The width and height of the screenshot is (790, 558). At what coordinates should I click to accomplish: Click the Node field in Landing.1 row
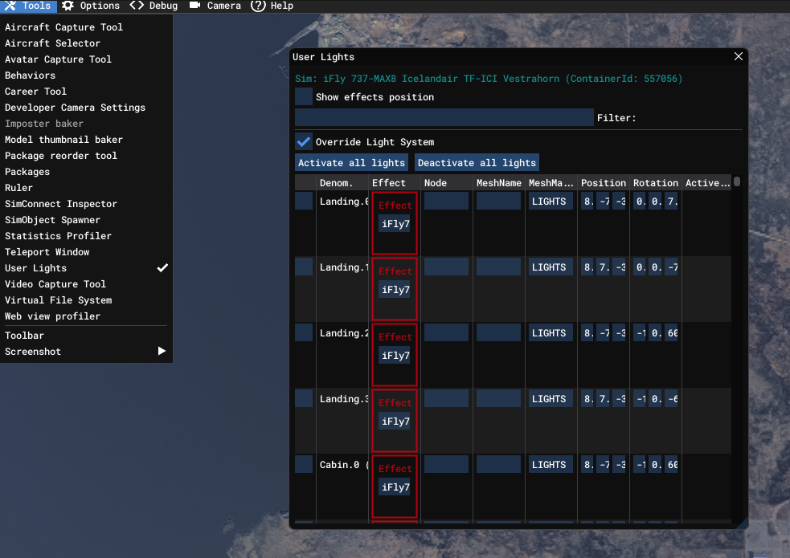446,267
